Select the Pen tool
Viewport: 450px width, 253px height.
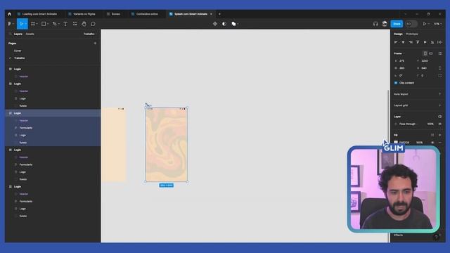coord(54,24)
